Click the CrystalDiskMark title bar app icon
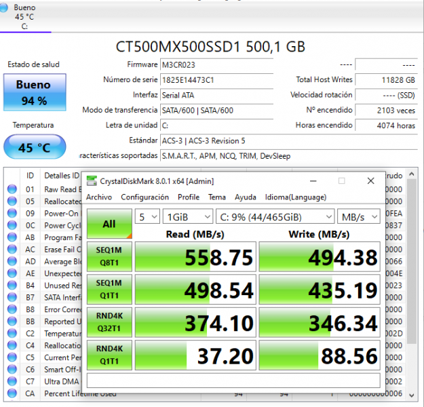 pos(92,180)
